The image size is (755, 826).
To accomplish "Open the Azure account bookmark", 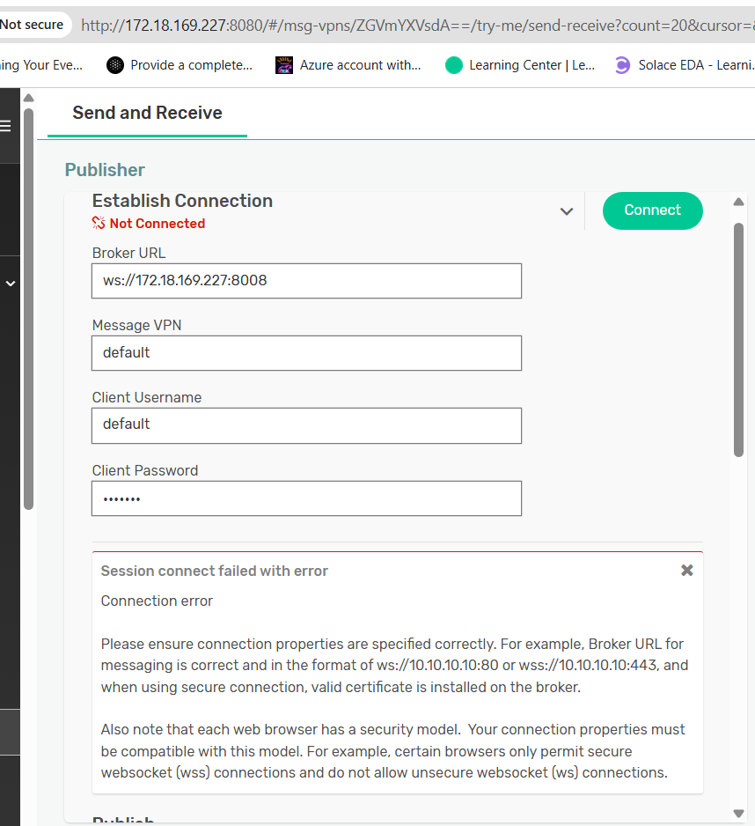I will (348, 65).
